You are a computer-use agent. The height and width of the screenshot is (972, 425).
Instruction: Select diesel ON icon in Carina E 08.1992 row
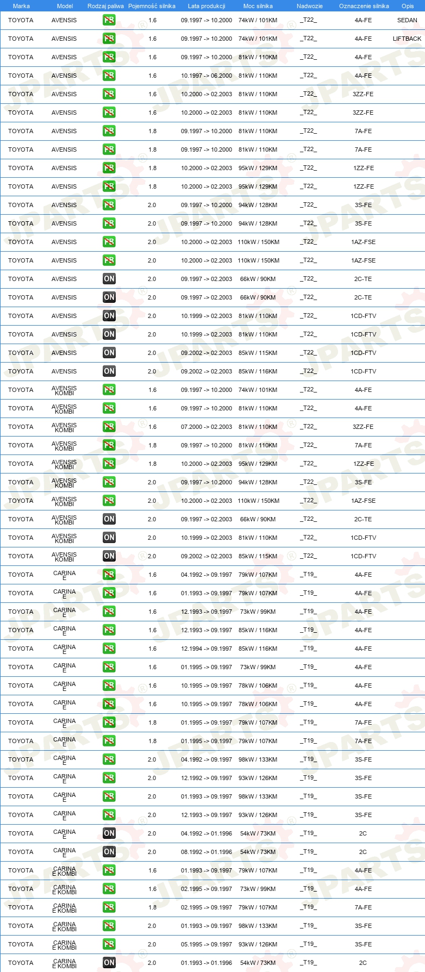pos(109,852)
